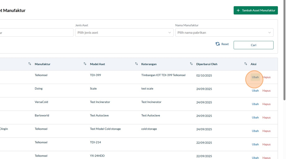Click Hapus for the TDI-399 row

266,77
